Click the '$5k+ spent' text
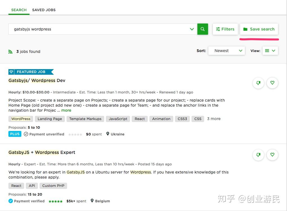This screenshot has width=287, height=211. click(x=76, y=201)
